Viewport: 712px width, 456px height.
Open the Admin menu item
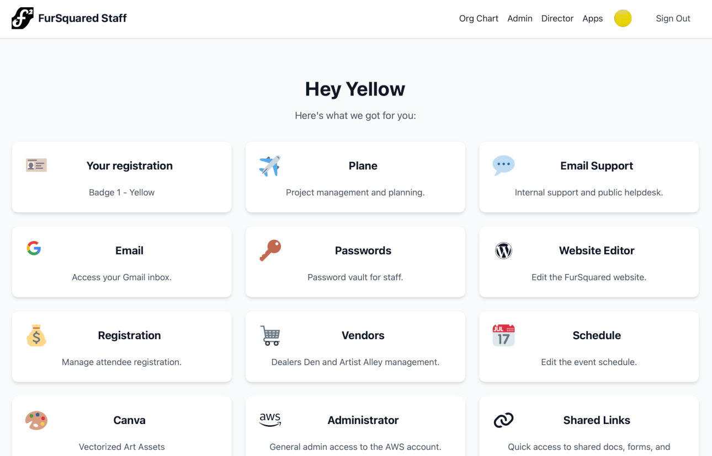pos(520,18)
